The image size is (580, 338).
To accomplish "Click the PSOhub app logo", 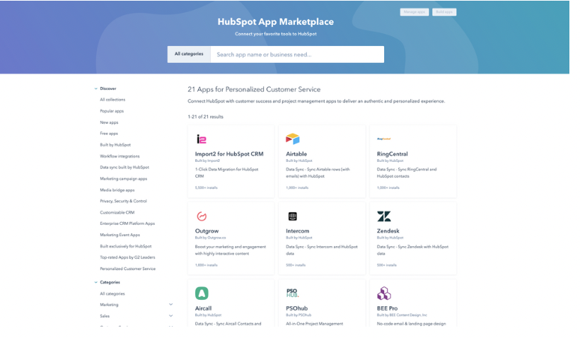I will tap(292, 293).
